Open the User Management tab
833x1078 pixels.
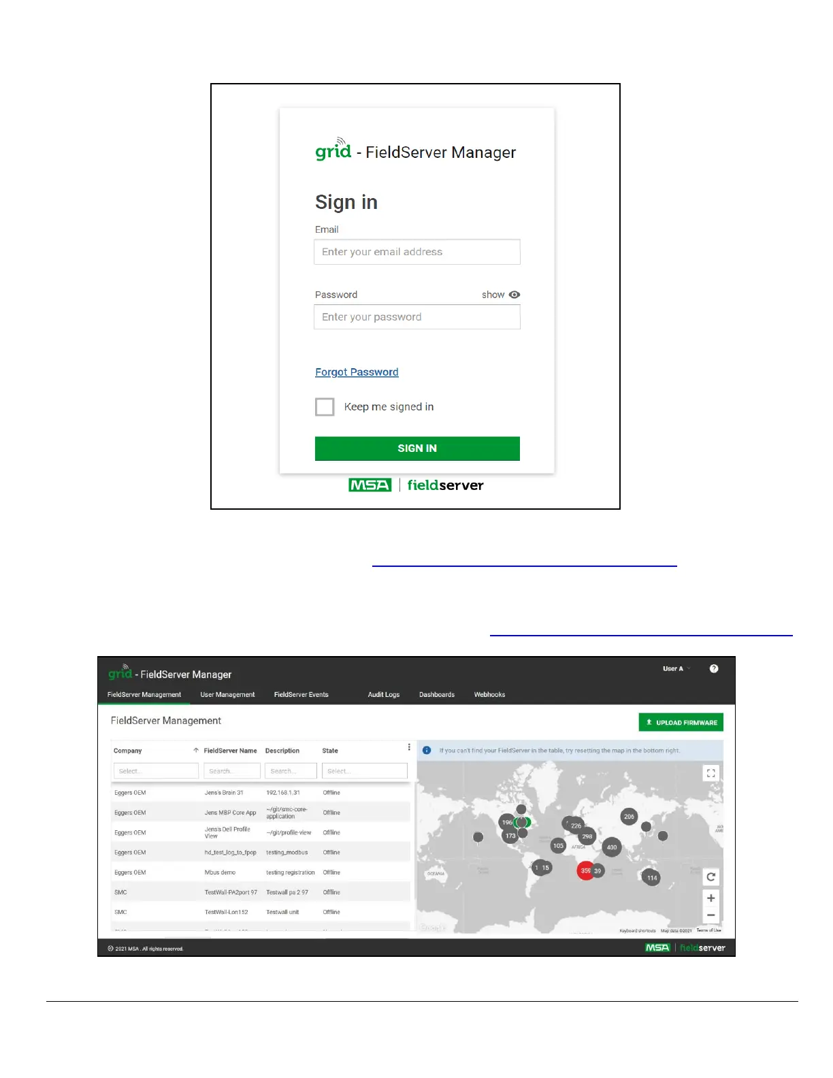point(227,695)
